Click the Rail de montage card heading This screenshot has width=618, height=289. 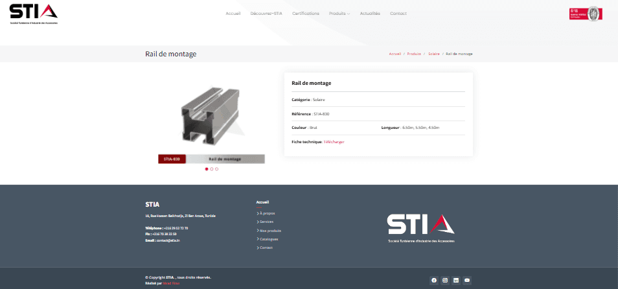click(x=312, y=83)
